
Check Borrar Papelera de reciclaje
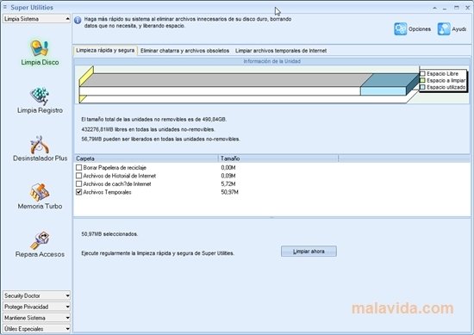tap(79, 167)
